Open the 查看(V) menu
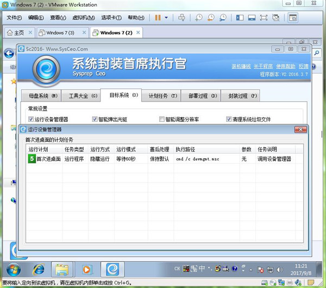Screen dimensions: 326x288 tap(58, 18)
